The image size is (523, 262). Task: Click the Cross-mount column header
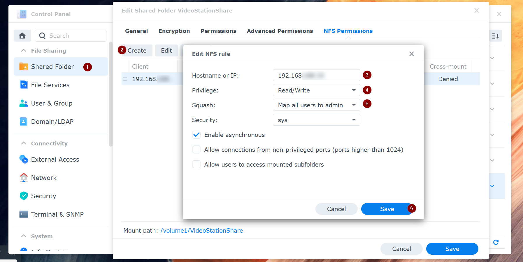pyautogui.click(x=448, y=67)
